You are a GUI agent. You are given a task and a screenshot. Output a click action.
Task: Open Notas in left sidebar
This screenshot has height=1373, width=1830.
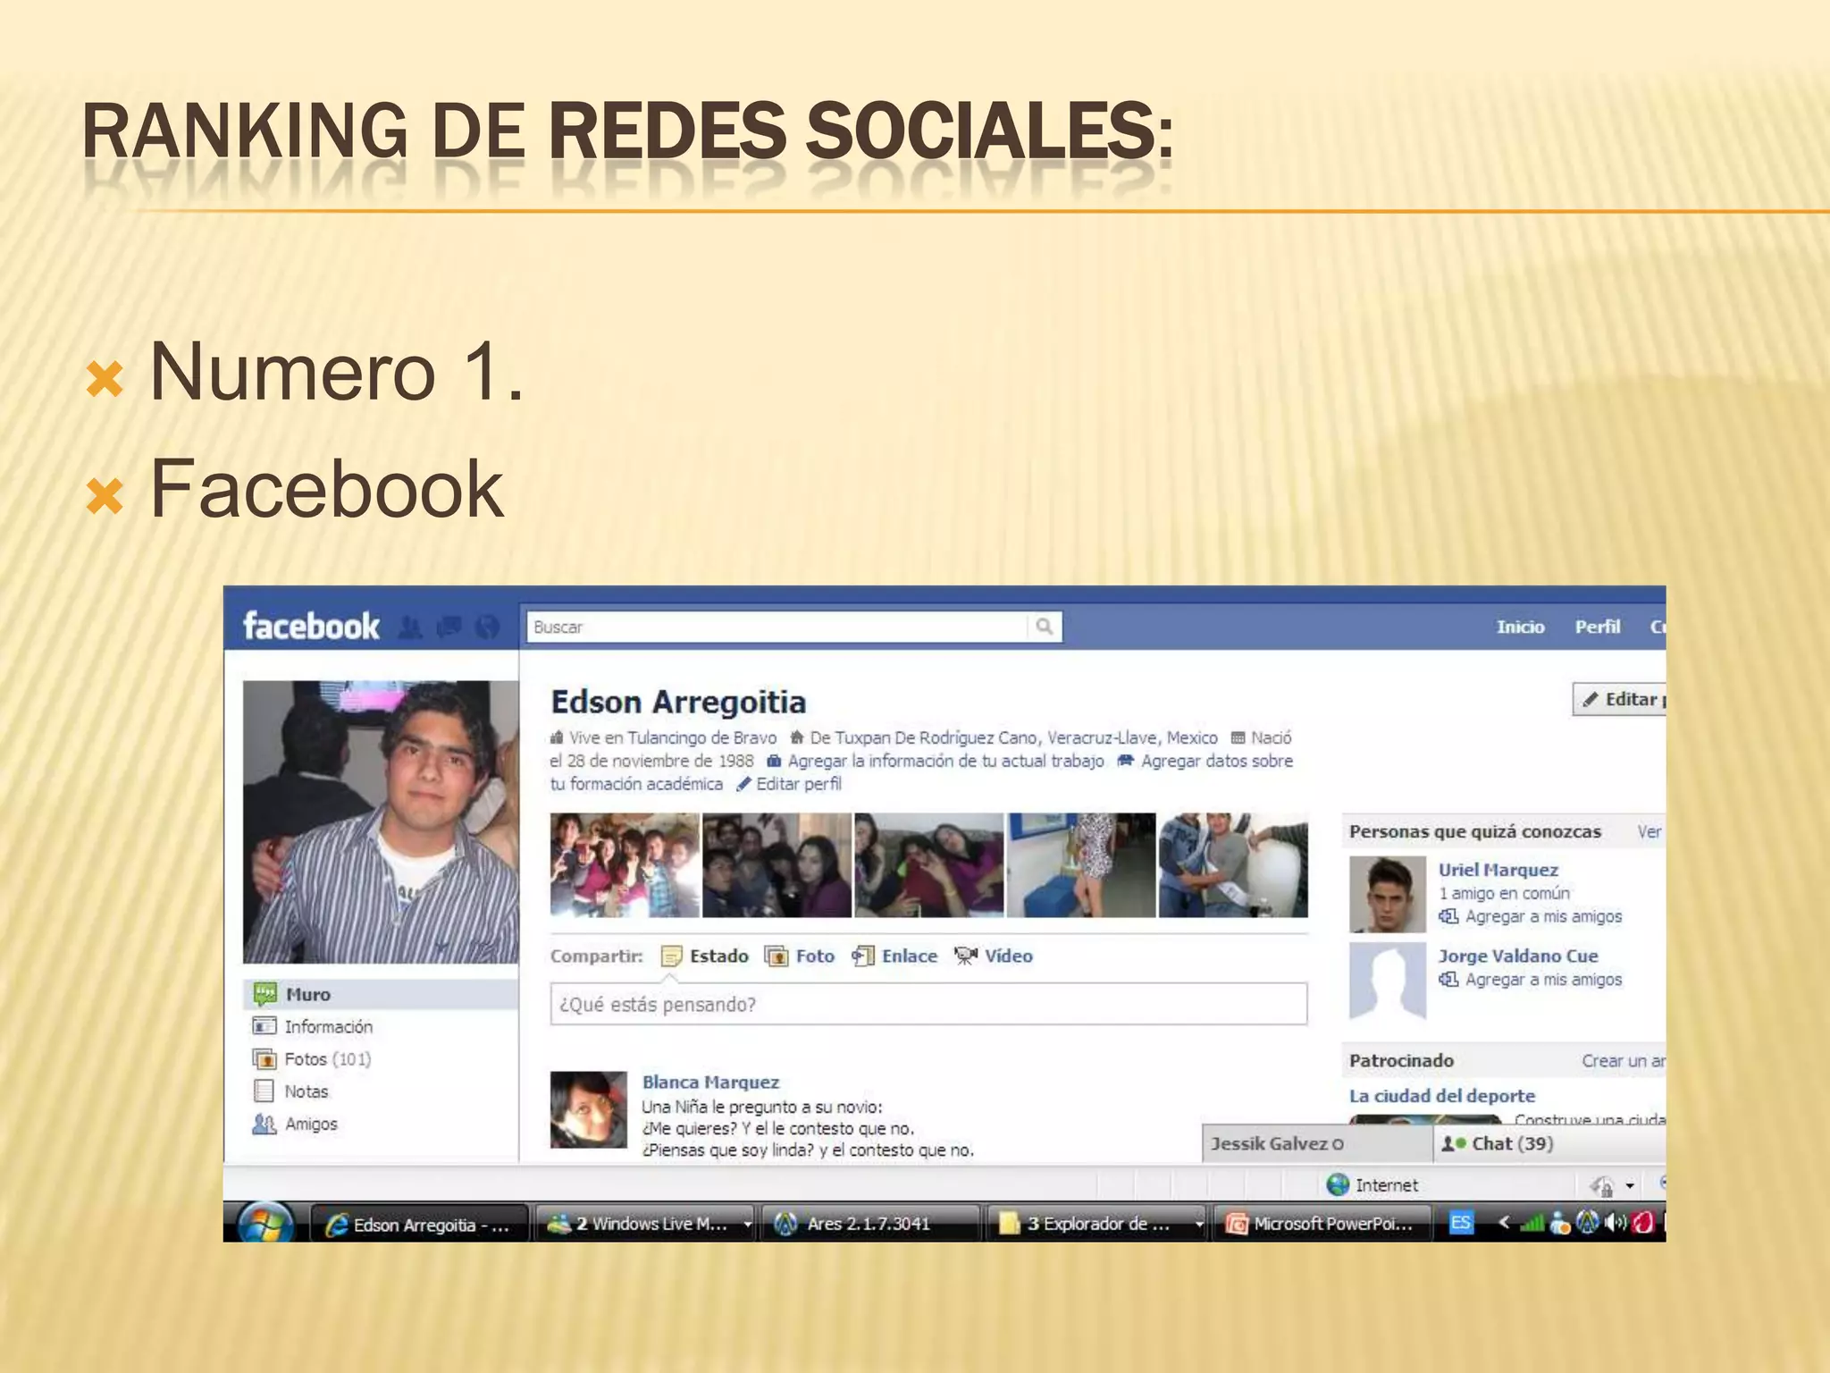pyautogui.click(x=306, y=1091)
